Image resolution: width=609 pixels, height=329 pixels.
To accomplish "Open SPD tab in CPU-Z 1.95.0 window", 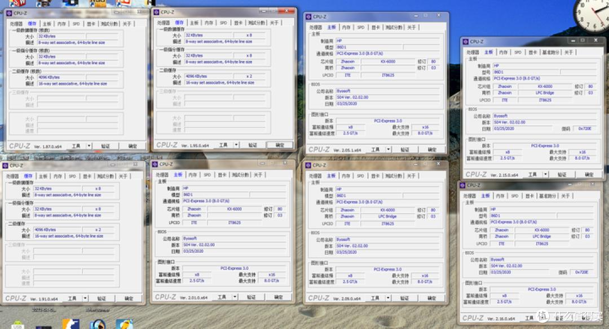I will tap(223, 23).
